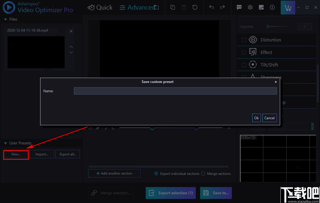Select the Merge sections radio button
The width and height of the screenshot is (320, 203).
(203, 173)
